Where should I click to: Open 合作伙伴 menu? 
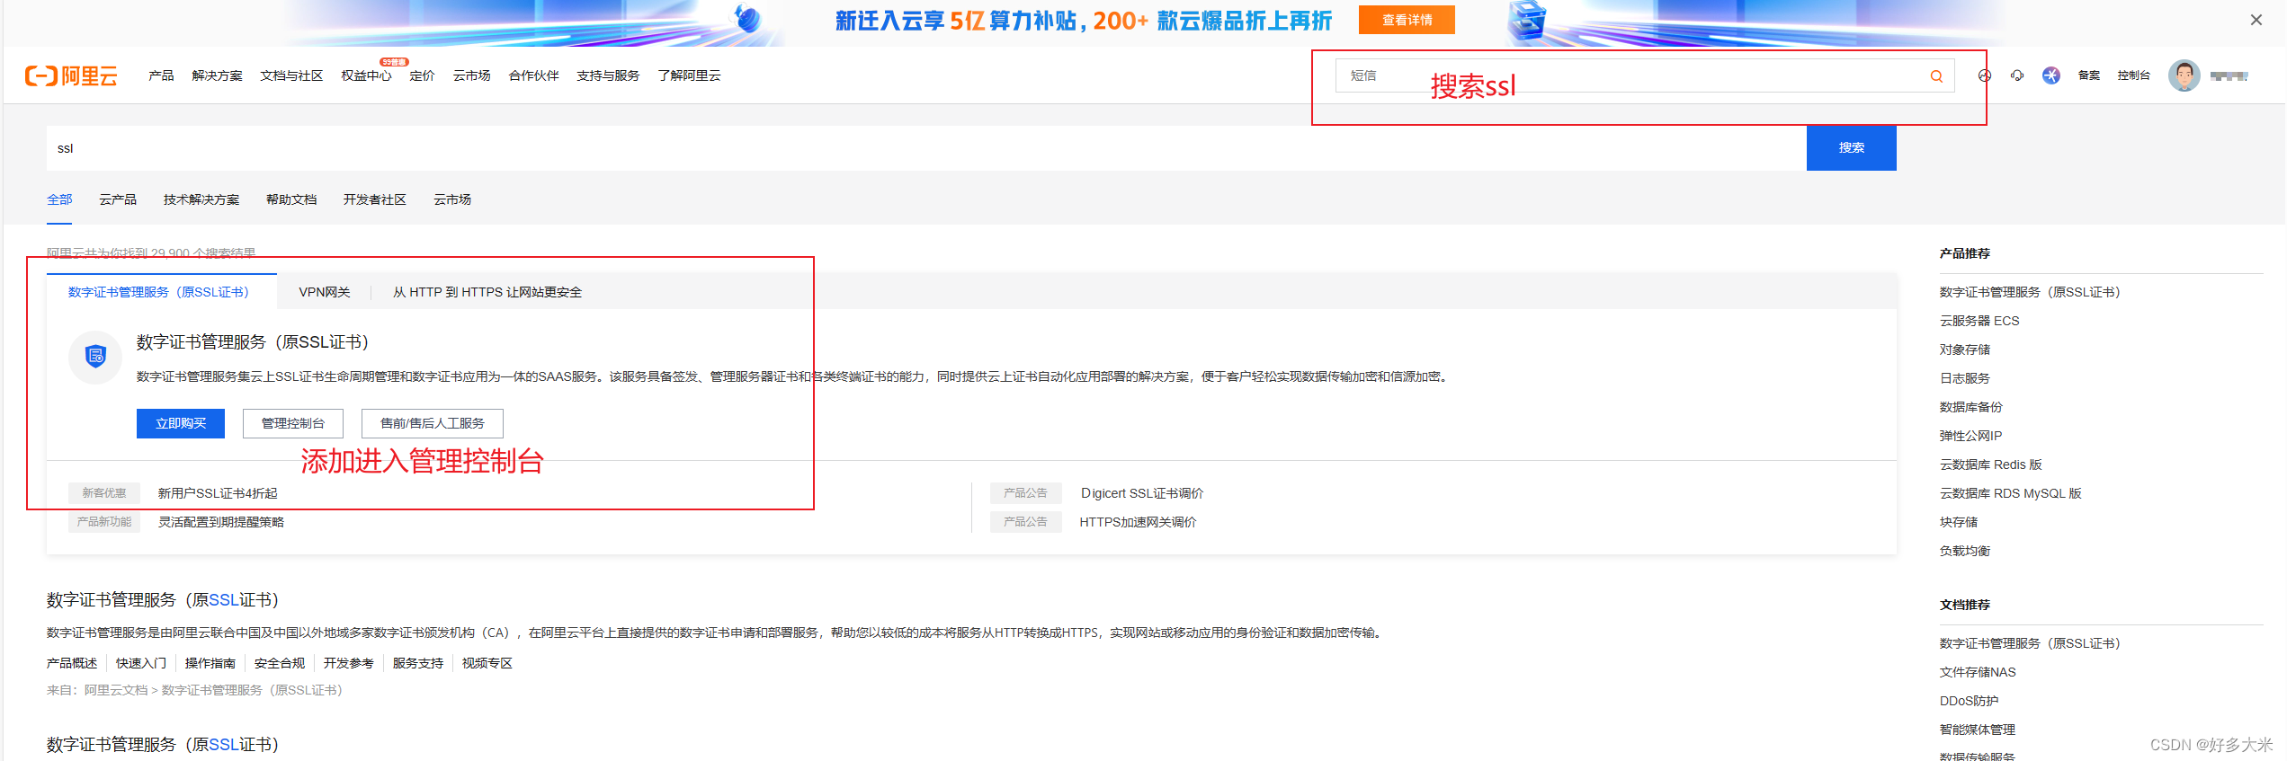coord(533,75)
